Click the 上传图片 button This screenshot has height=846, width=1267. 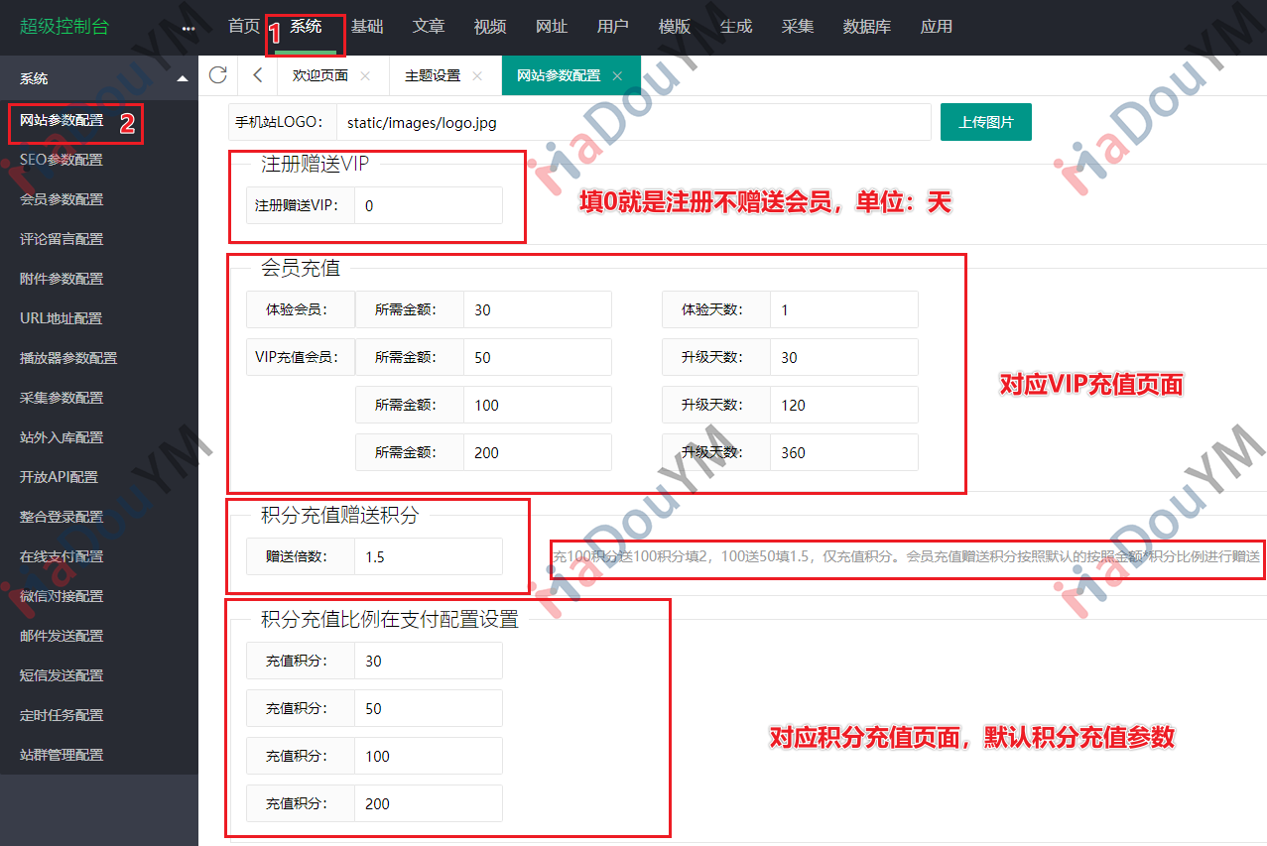(986, 123)
